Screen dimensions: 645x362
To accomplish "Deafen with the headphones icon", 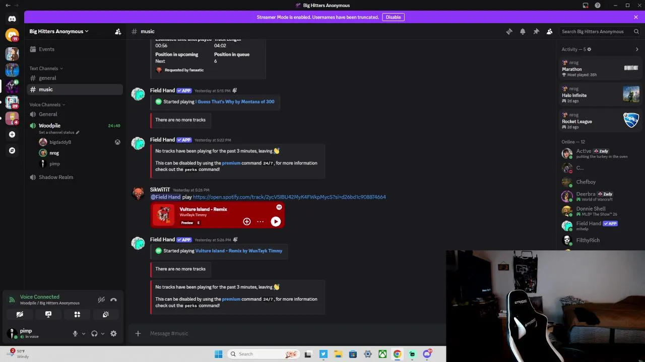I will (94, 333).
